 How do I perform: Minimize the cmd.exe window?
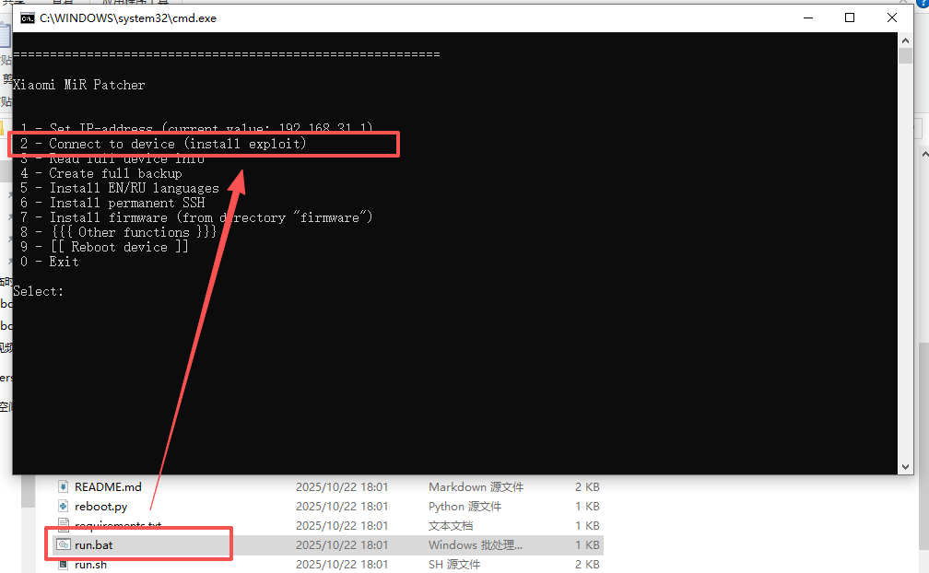pos(807,18)
